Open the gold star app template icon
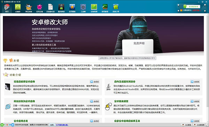 pos(72,8)
